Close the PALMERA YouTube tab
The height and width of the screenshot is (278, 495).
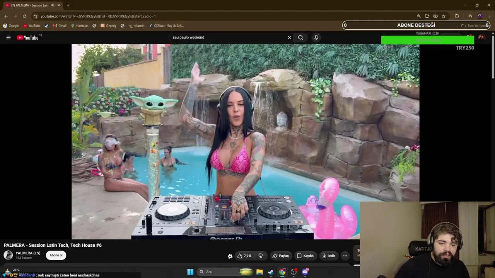(x=59, y=5)
